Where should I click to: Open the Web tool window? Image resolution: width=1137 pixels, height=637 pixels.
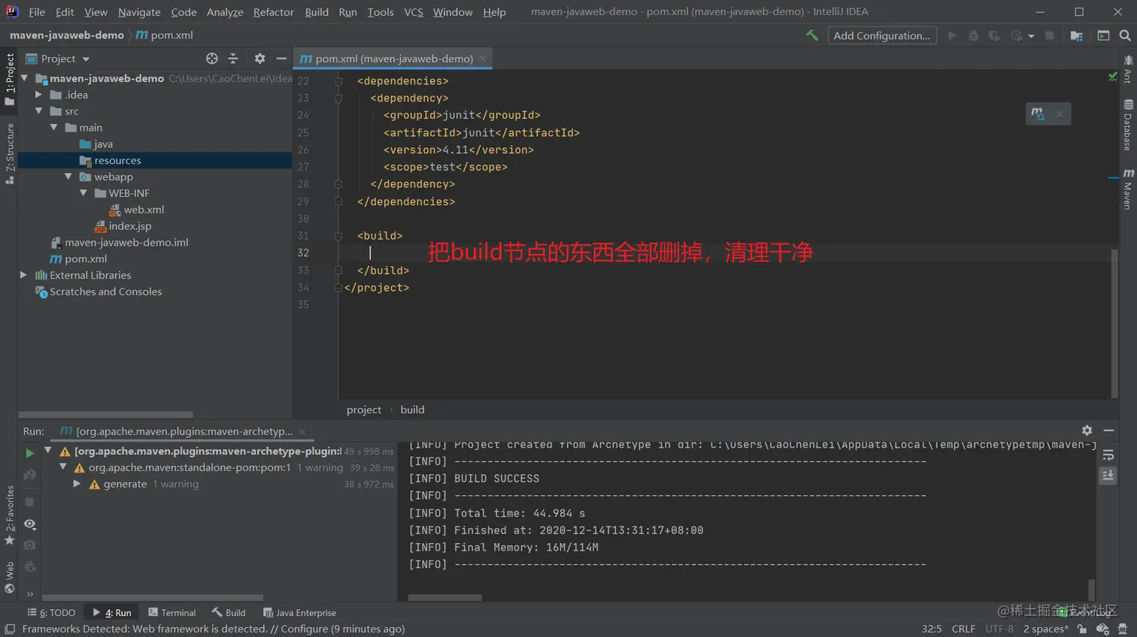(x=10, y=577)
